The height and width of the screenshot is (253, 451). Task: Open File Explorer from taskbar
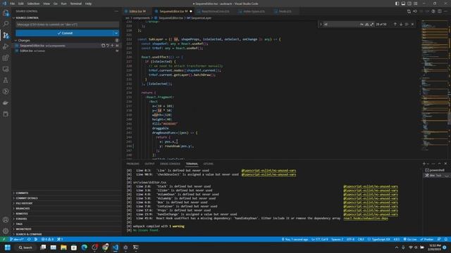(x=63, y=247)
